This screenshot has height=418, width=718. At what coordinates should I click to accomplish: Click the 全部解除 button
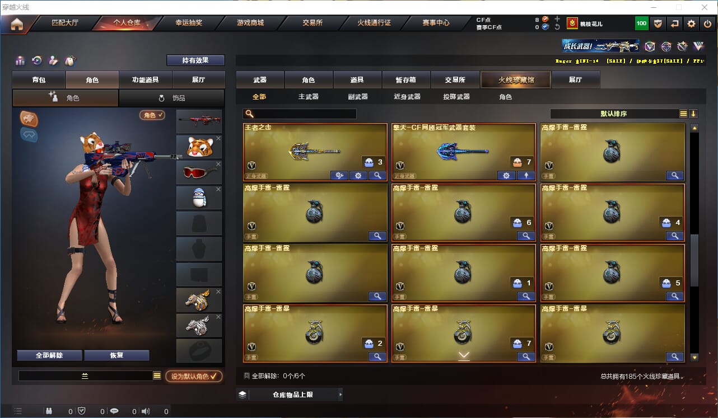49,355
